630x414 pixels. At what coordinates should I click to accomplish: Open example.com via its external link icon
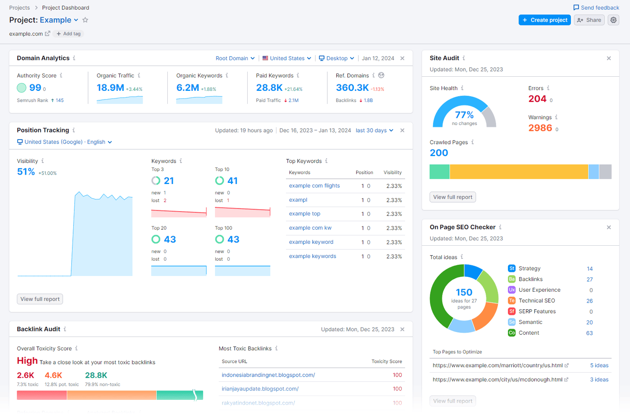[48, 33]
